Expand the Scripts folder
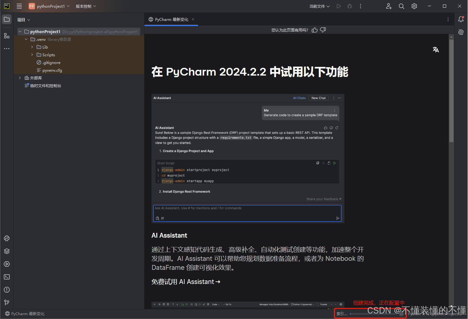 [32, 55]
